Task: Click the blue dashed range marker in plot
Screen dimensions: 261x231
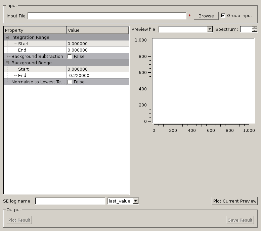Action: click(x=154, y=80)
